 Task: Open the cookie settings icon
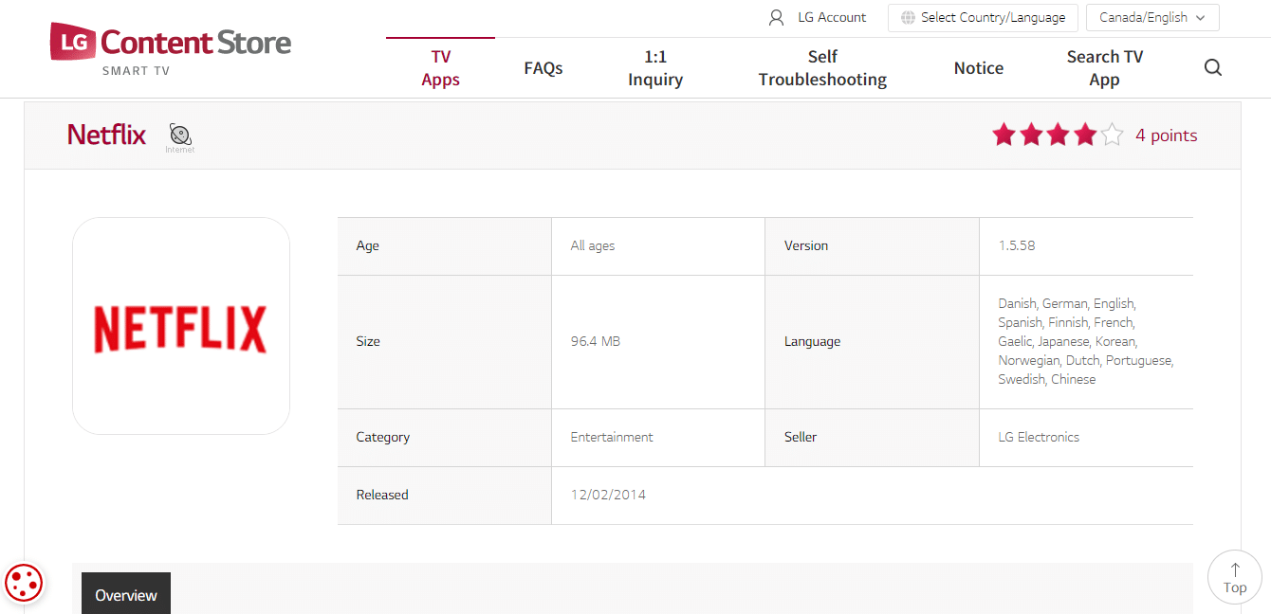point(24,583)
